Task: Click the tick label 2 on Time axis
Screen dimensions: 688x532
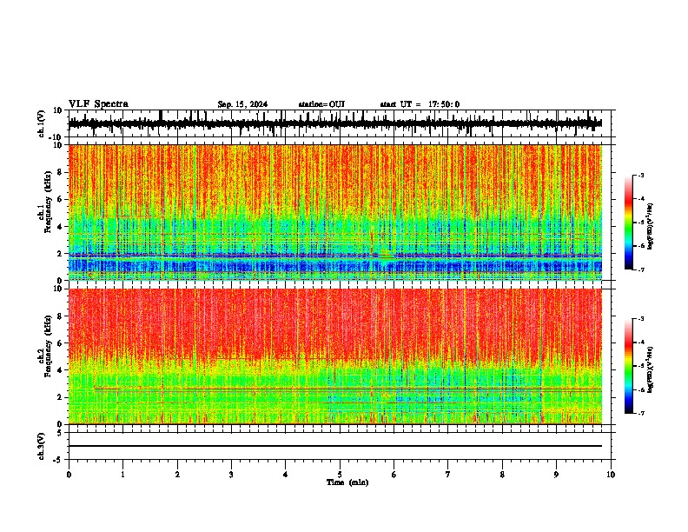Action: (x=177, y=475)
